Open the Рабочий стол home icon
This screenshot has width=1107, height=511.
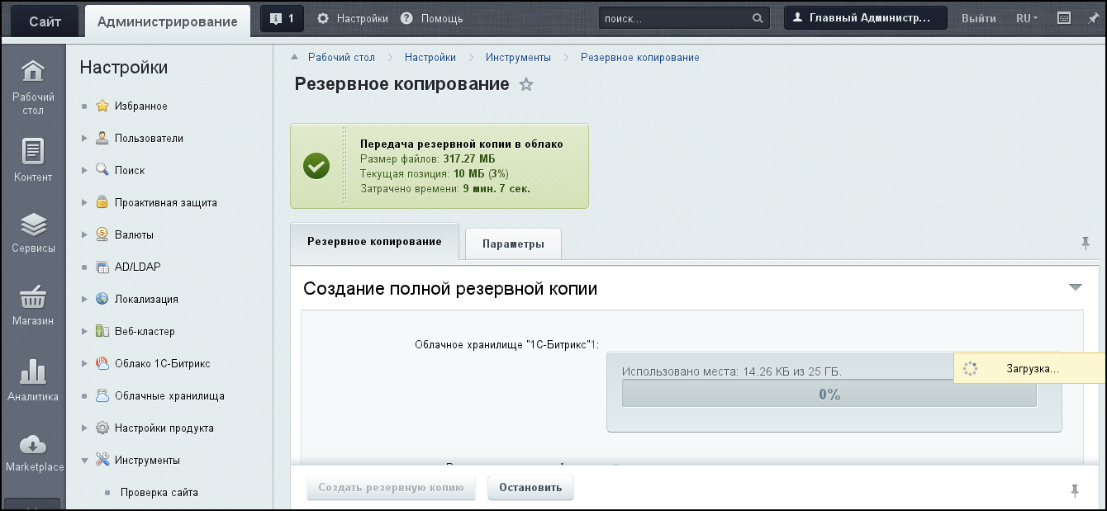[32, 73]
